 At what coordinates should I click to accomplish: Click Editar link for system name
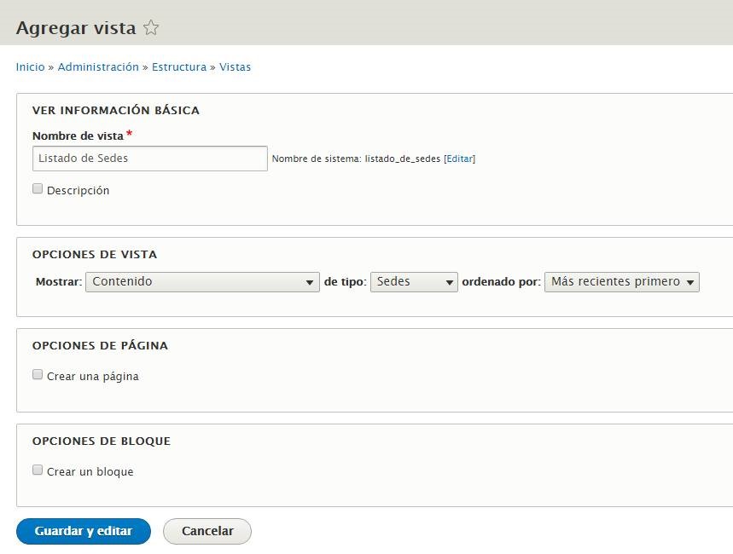[x=460, y=159]
